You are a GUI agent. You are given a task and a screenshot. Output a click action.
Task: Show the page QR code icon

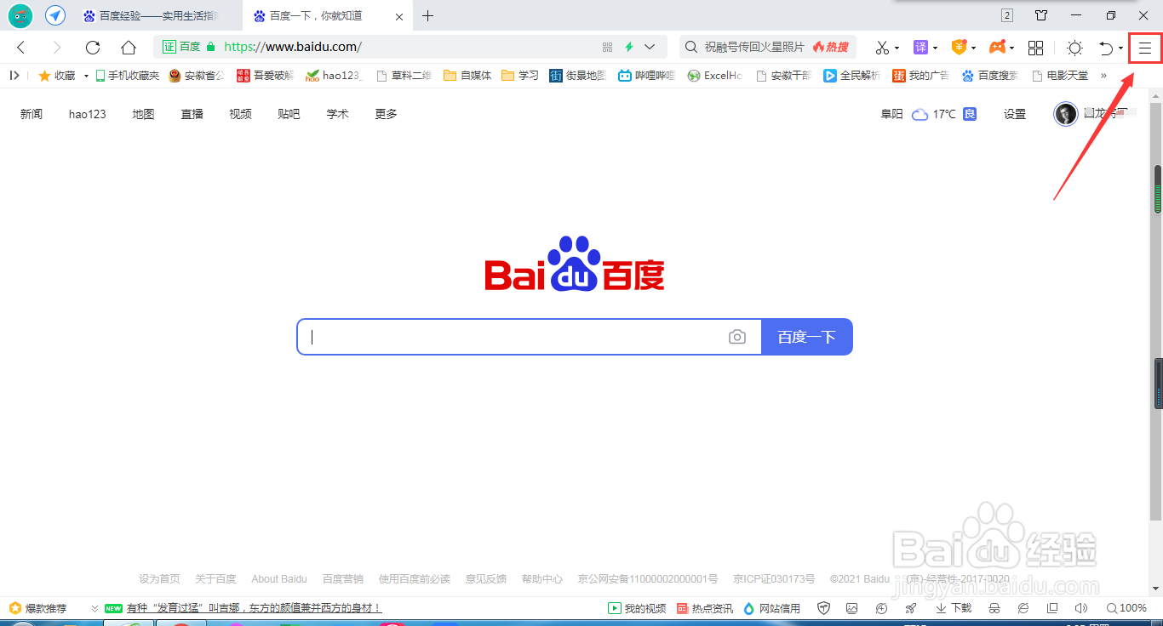click(607, 48)
